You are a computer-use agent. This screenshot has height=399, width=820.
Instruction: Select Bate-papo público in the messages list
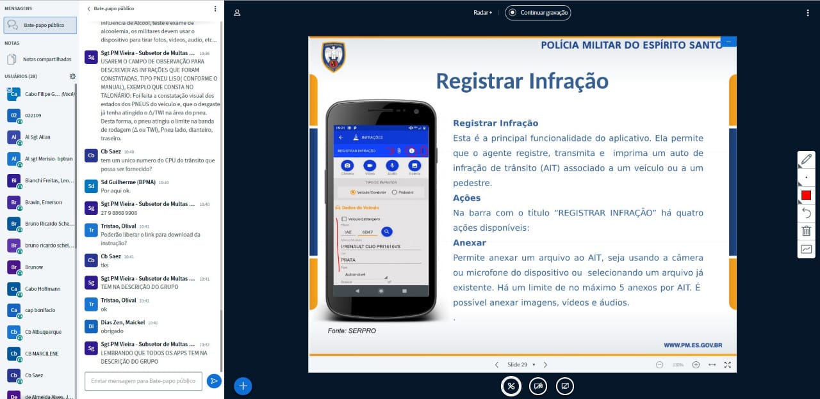point(40,25)
